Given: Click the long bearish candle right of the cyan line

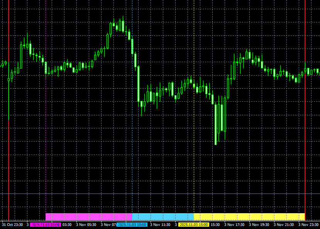Looking at the screenshot, I should coord(138,84).
